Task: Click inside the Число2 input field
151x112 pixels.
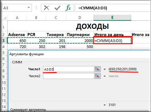Action: [69, 76]
